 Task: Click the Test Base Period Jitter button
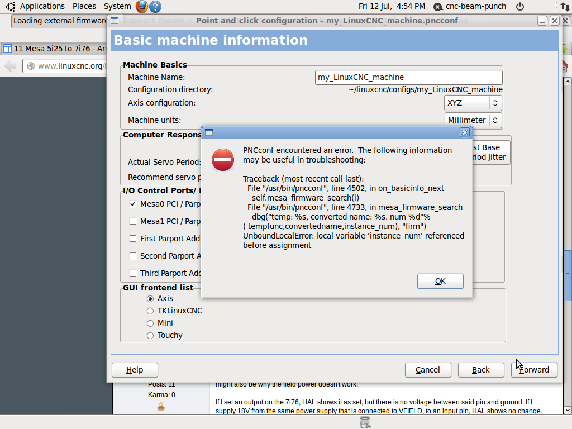click(491, 152)
